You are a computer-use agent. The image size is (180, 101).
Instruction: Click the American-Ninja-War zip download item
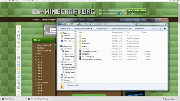tap(39, 99)
